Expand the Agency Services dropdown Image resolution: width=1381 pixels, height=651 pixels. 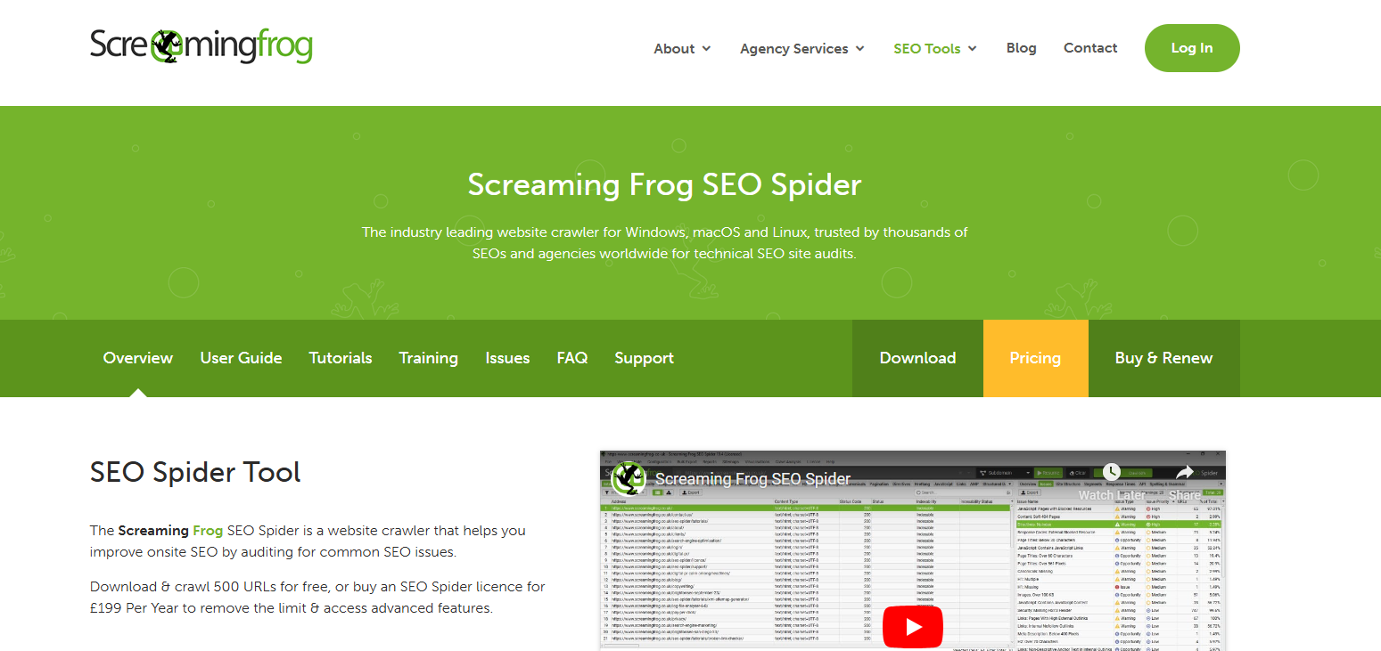(x=802, y=49)
